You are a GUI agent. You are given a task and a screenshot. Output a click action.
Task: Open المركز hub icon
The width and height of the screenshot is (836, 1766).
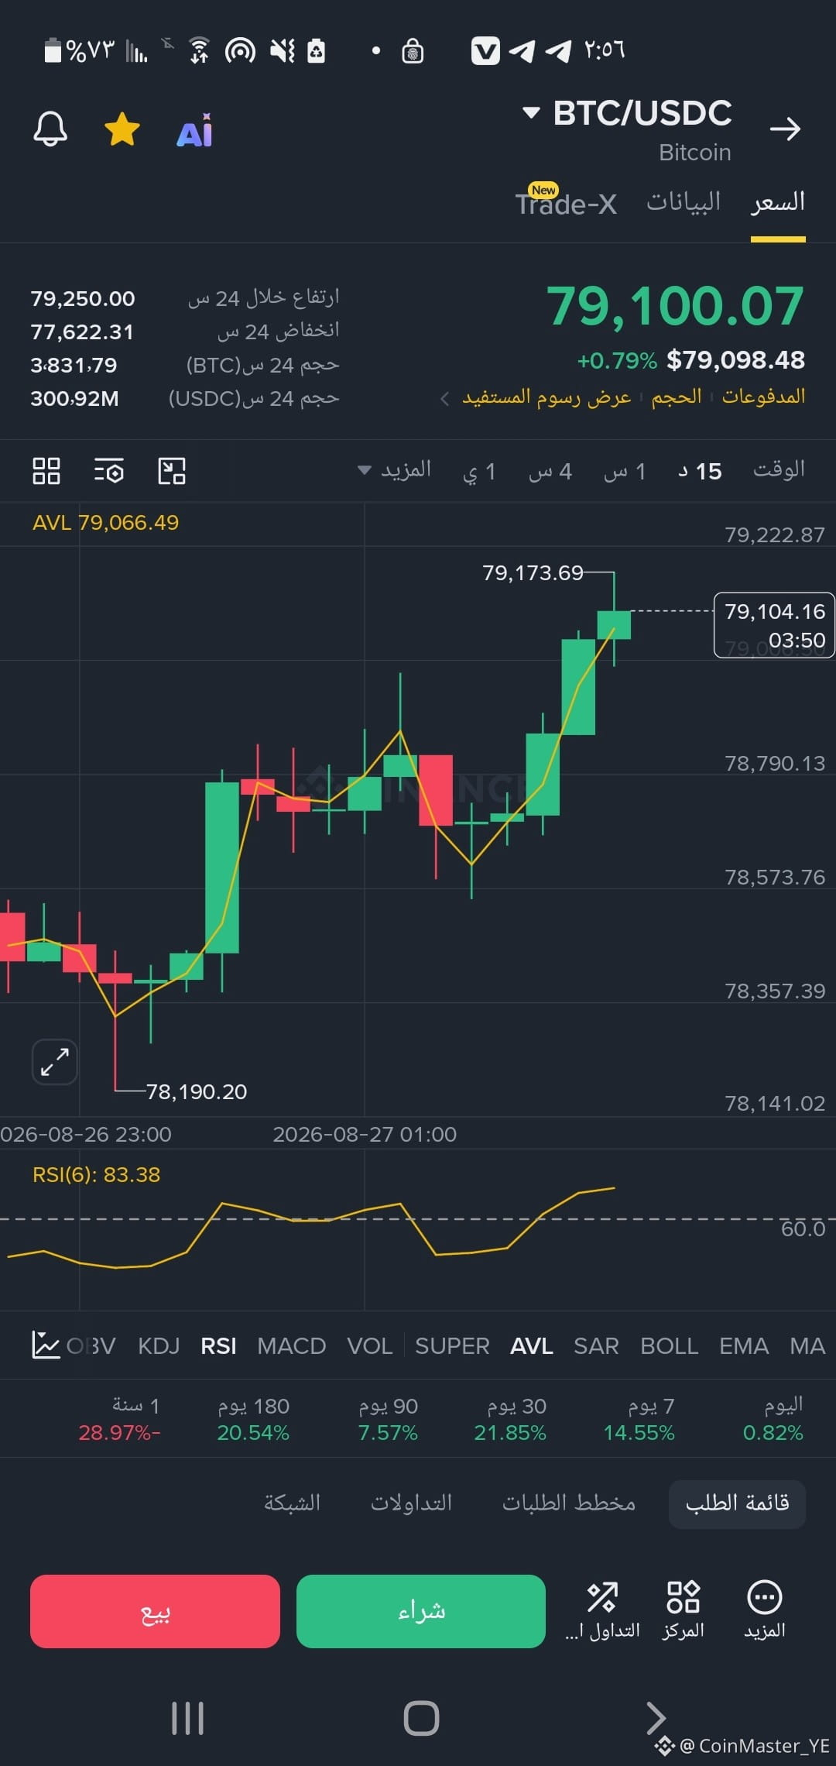[683, 1610]
